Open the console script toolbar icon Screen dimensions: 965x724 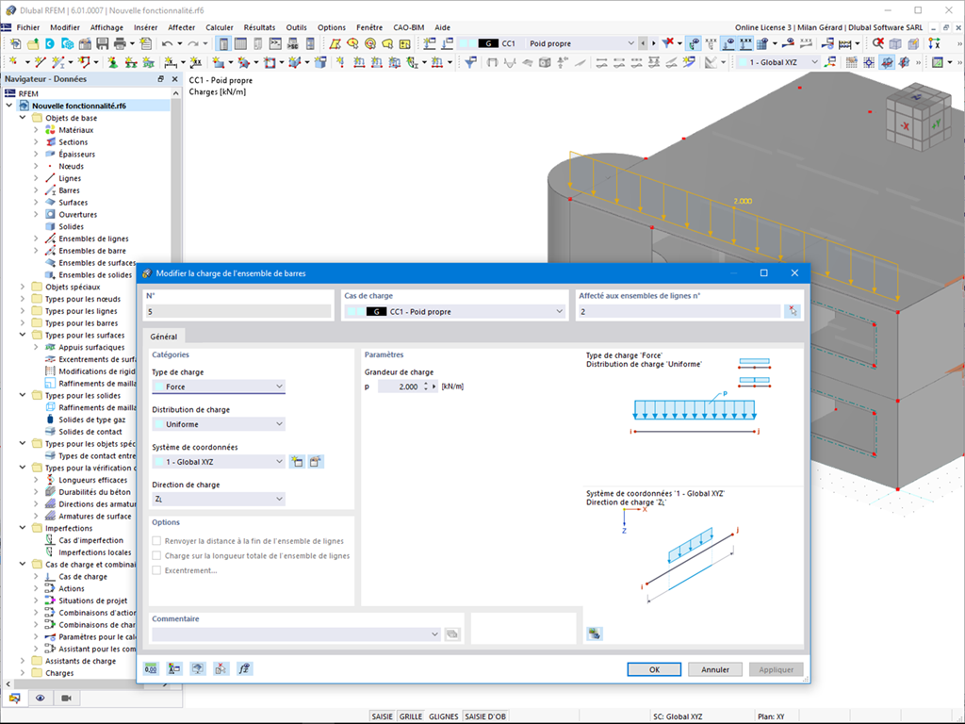coord(275,43)
